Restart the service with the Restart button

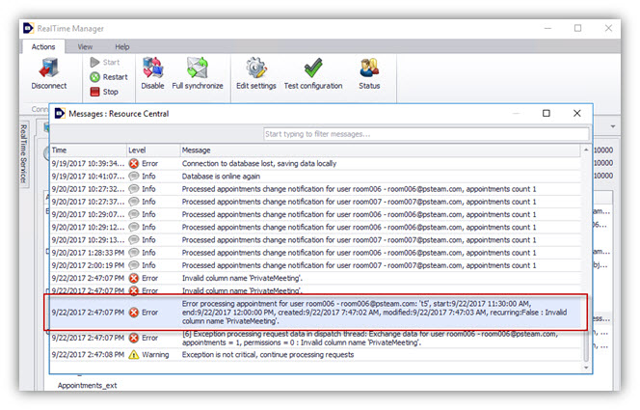[109, 77]
